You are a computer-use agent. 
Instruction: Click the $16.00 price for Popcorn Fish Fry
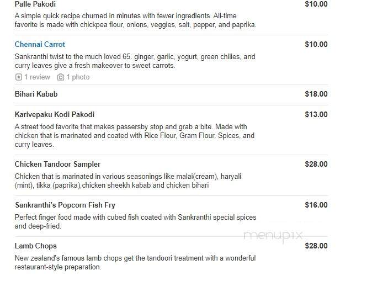[316, 205]
